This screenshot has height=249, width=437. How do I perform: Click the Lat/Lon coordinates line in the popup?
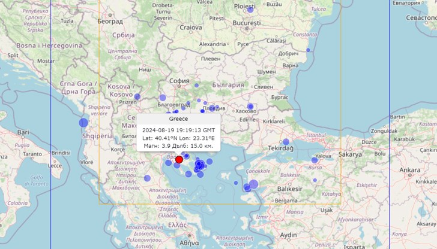click(178, 138)
